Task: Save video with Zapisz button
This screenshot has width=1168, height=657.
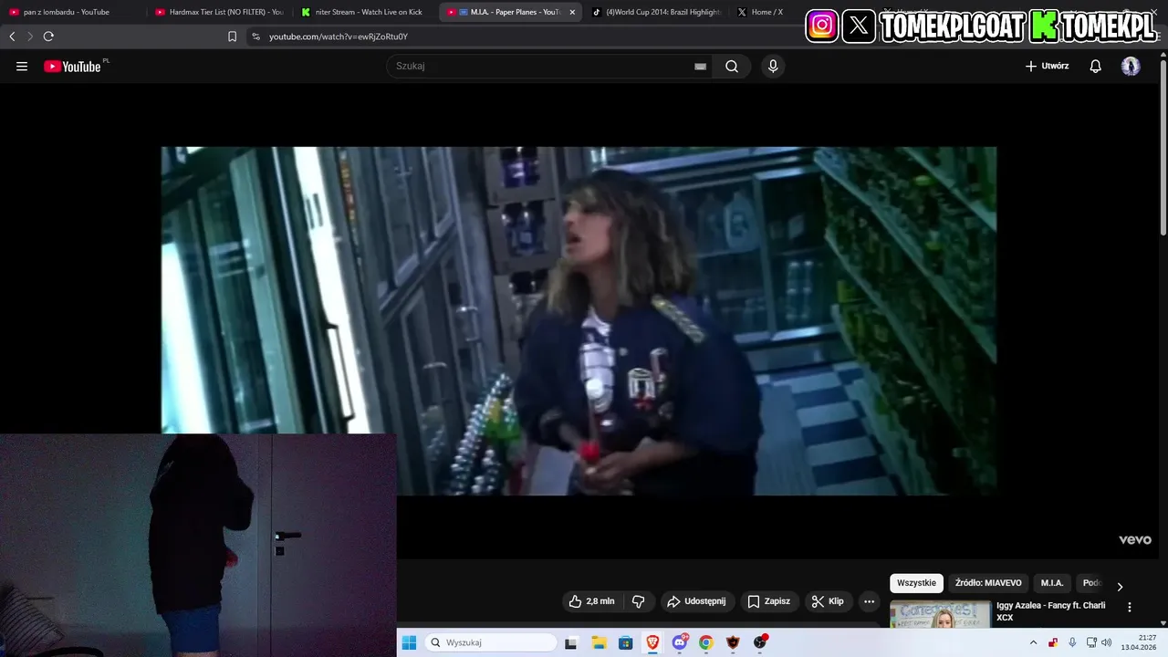Action: [769, 601]
